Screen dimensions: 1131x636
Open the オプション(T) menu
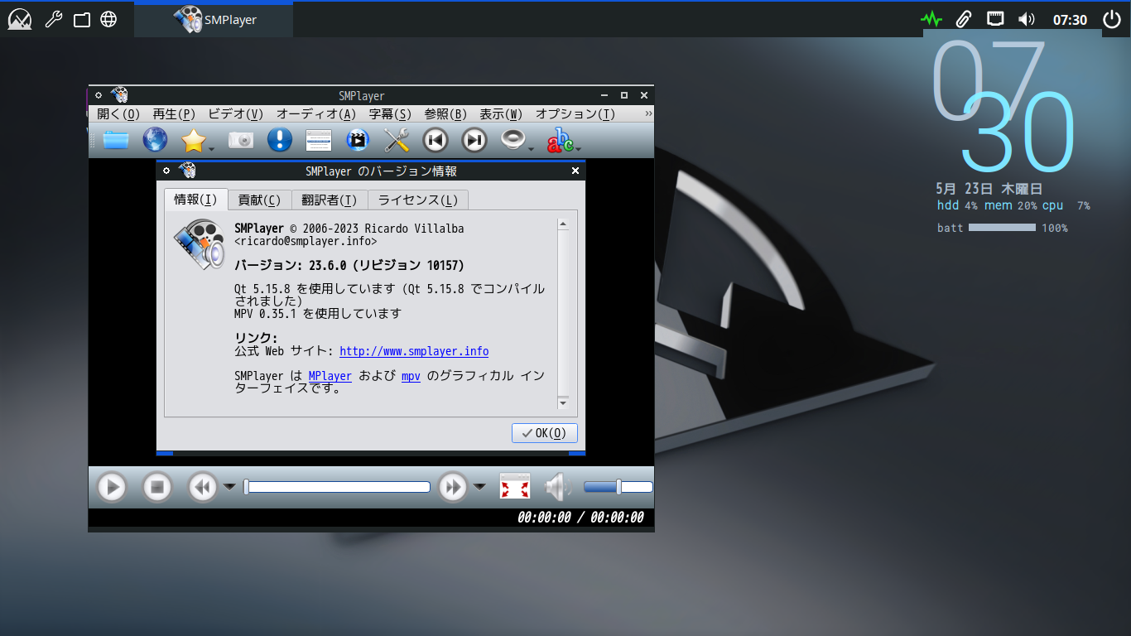(575, 113)
